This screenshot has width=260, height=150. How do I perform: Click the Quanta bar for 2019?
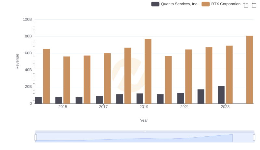point(140,98)
